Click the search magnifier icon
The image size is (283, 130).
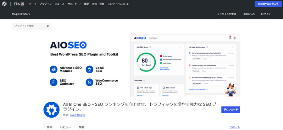point(48,26)
